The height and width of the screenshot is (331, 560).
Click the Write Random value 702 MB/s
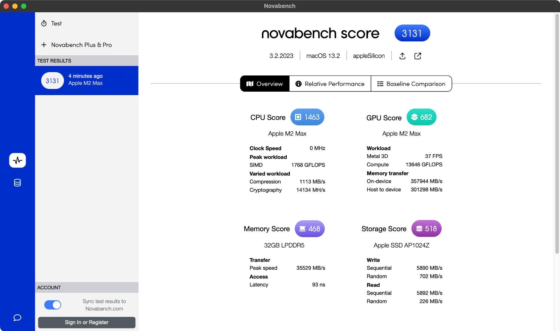click(x=431, y=276)
